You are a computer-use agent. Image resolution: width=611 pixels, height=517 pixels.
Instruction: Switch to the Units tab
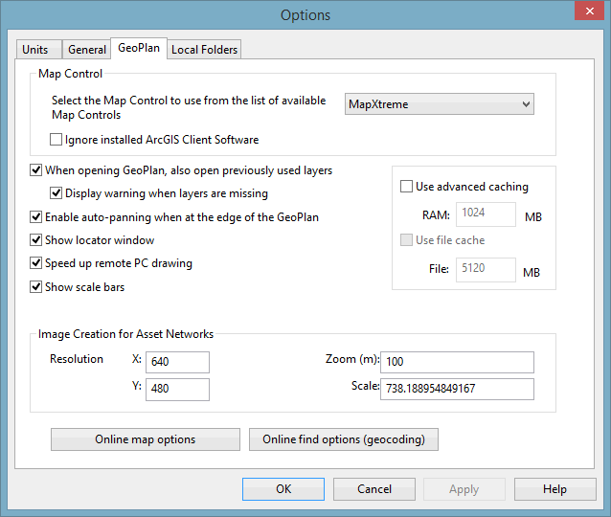34,50
